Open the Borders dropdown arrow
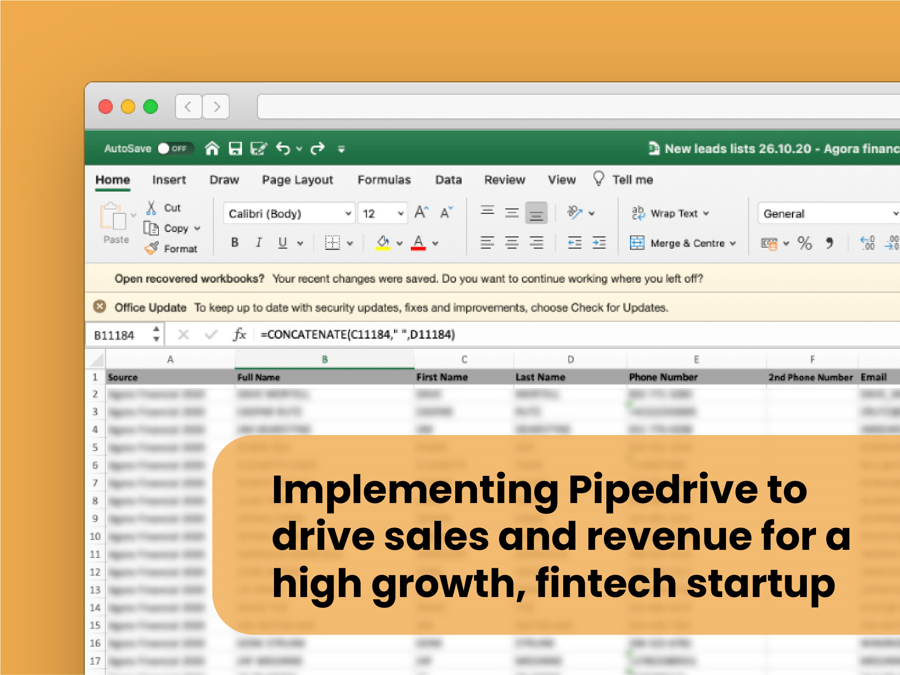This screenshot has height=675, width=900. (x=350, y=243)
